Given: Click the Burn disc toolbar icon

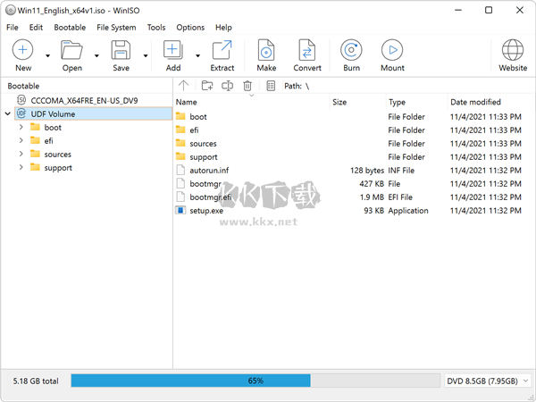Looking at the screenshot, I should [x=351, y=50].
